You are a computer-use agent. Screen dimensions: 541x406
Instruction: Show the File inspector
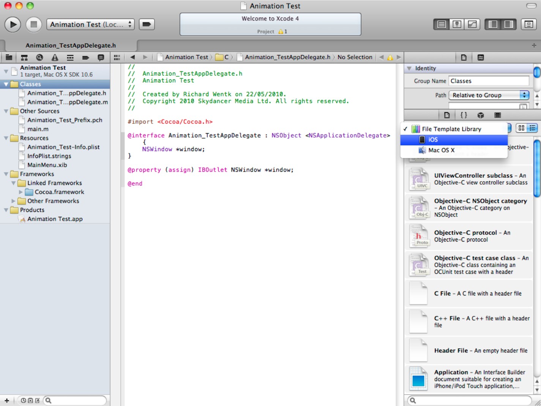pyautogui.click(x=464, y=57)
